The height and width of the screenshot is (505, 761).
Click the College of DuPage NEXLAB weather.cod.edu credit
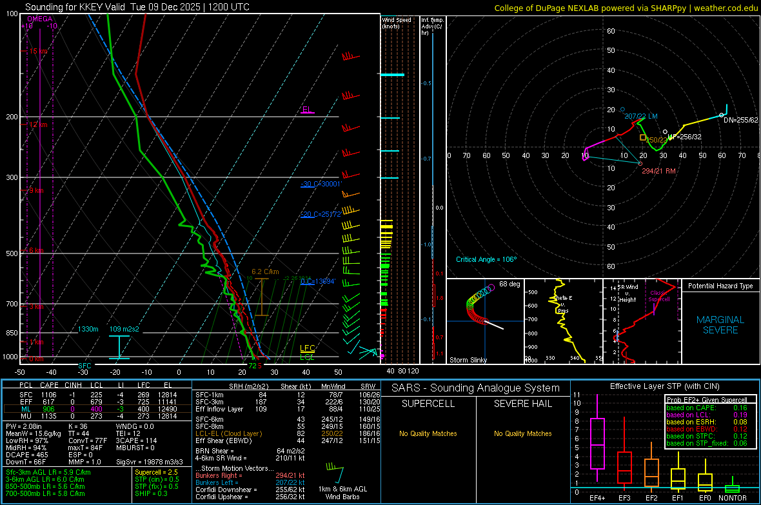point(626,8)
